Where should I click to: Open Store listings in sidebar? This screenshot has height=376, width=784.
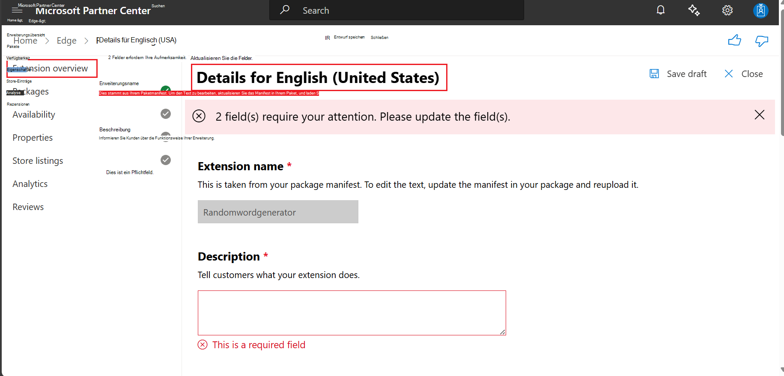pos(38,161)
